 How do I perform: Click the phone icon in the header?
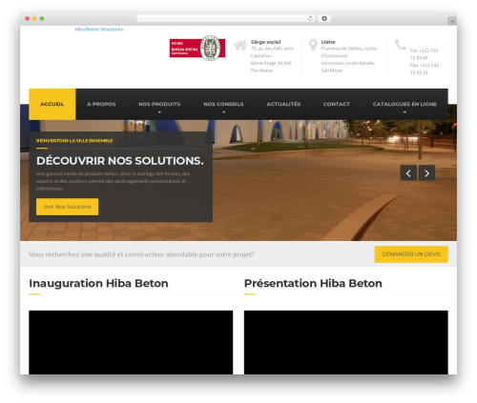click(401, 45)
